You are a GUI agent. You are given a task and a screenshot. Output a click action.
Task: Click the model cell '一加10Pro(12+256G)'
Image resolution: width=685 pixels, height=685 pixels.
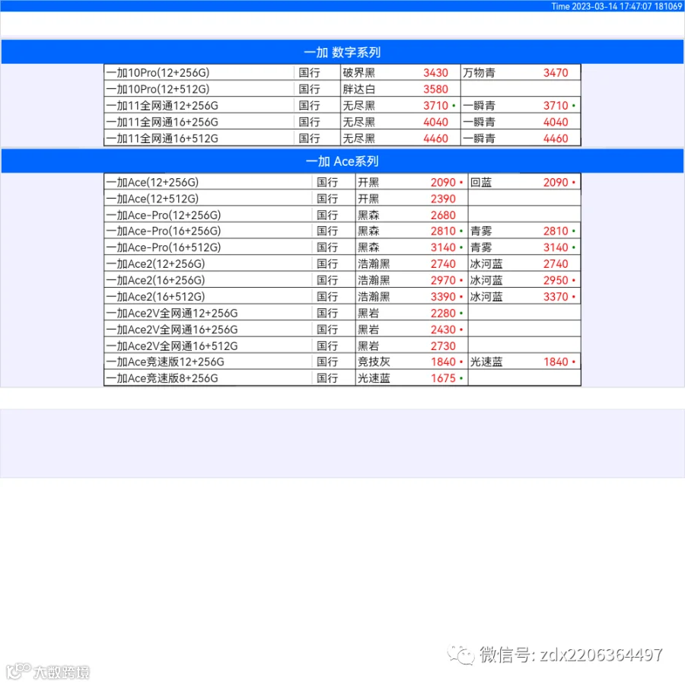[158, 72]
